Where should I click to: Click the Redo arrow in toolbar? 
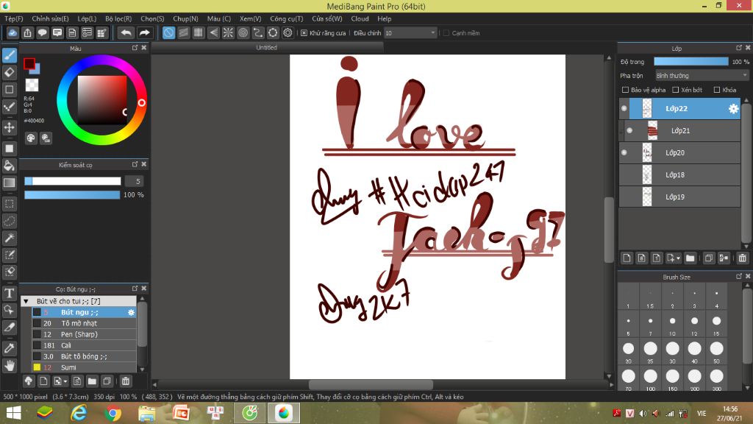coord(144,32)
